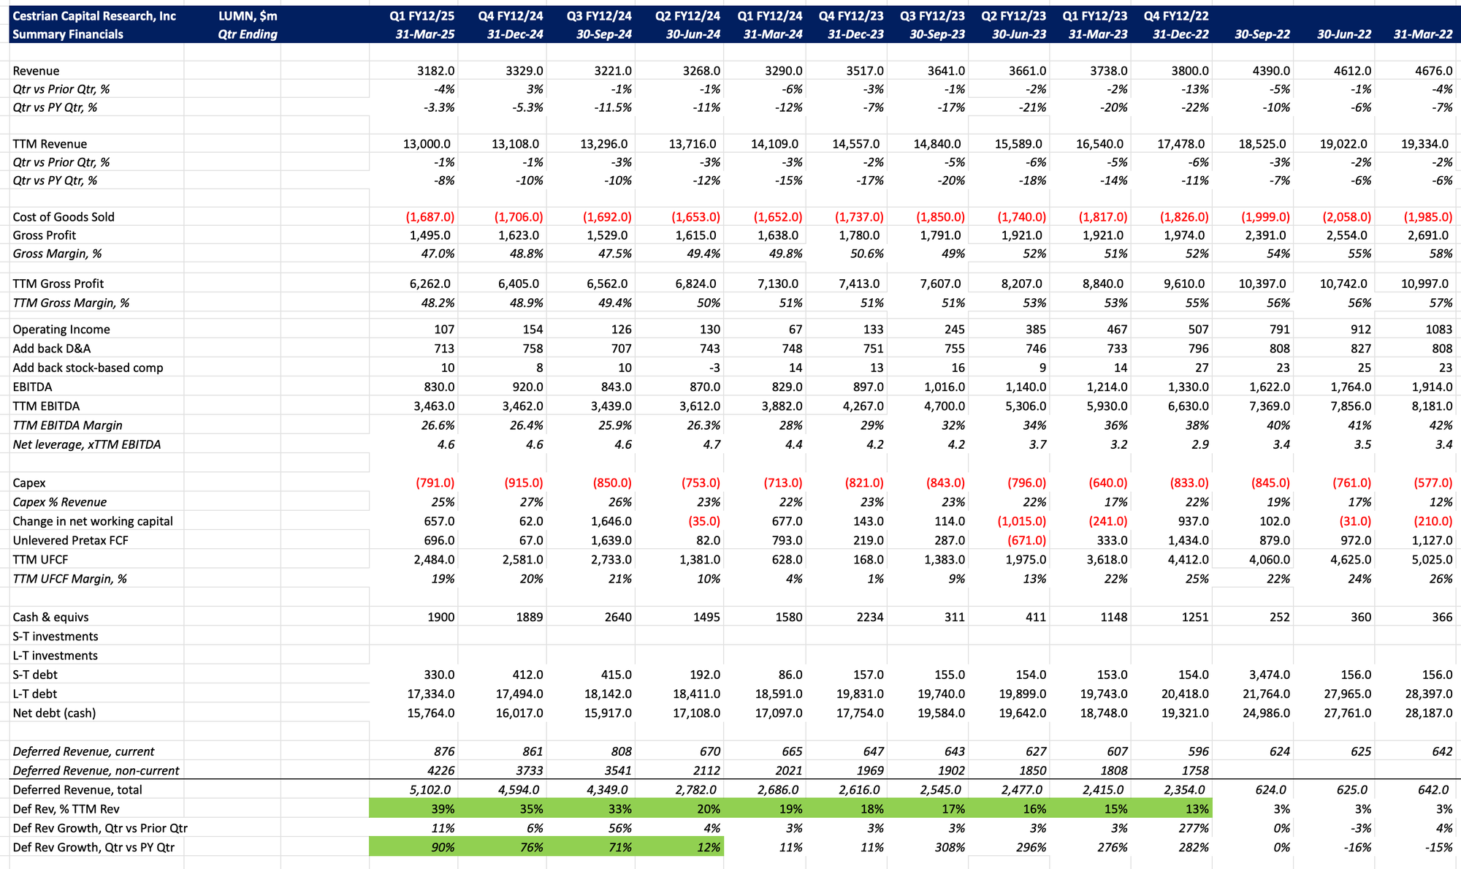The image size is (1461, 869).
Task: Click the Q1 FY12/25 Revenue cell 3182.0
Action: [435, 71]
